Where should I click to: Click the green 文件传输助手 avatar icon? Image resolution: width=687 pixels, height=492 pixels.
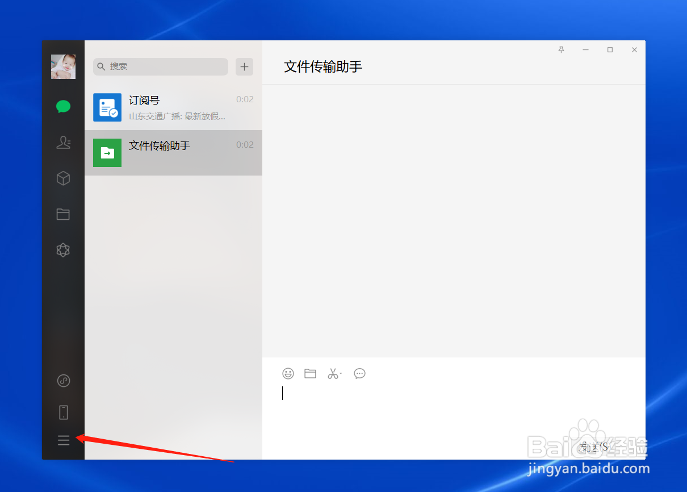(x=107, y=153)
